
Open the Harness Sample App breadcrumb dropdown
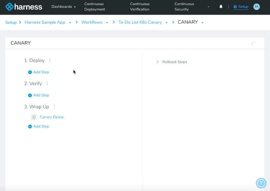tap(70, 23)
